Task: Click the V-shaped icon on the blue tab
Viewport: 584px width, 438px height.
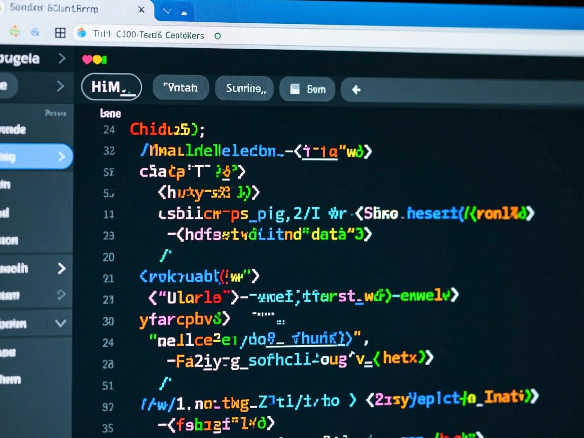Action: tap(167, 11)
